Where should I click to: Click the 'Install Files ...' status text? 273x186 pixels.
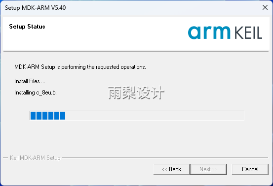click(30, 81)
